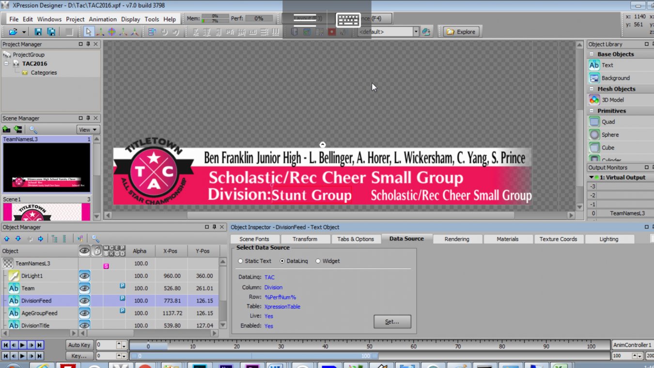Collapse the Primitives section
The image size is (654, 368).
pyautogui.click(x=592, y=111)
